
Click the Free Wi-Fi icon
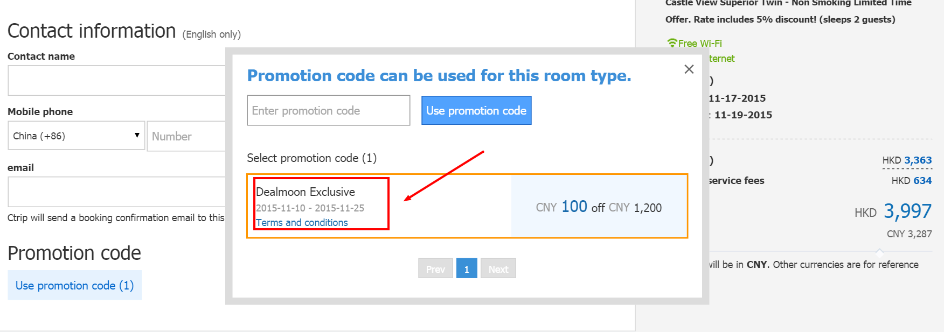(x=671, y=43)
